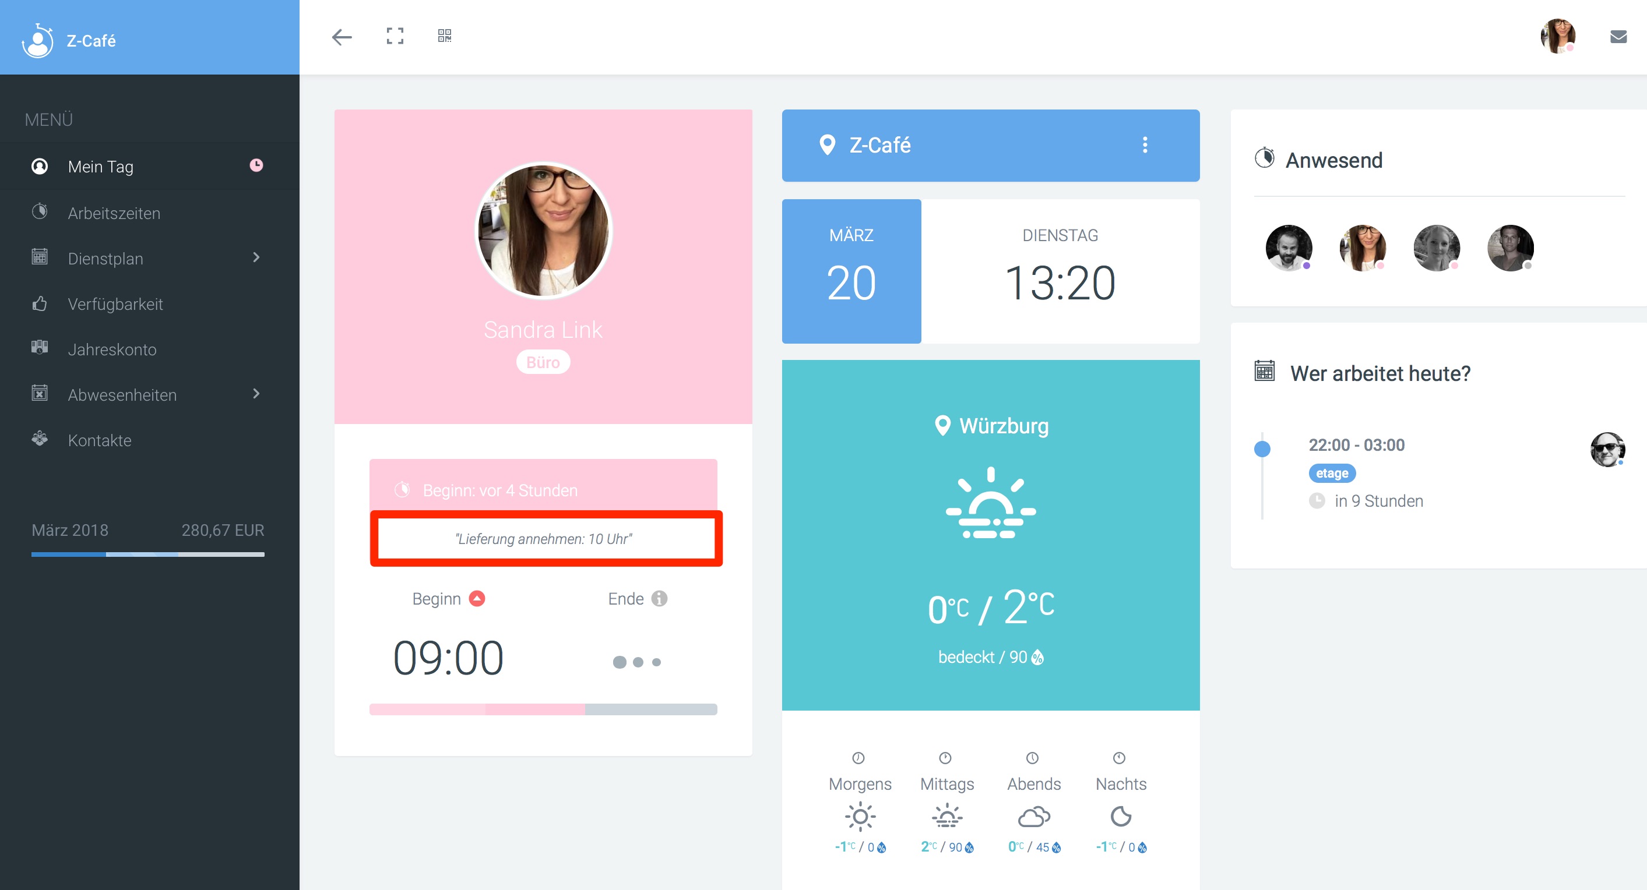Click info icon next to Ende
Screen dimensions: 1647x890
(659, 599)
